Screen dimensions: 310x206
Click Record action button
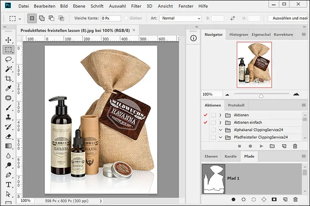[x=250, y=146]
